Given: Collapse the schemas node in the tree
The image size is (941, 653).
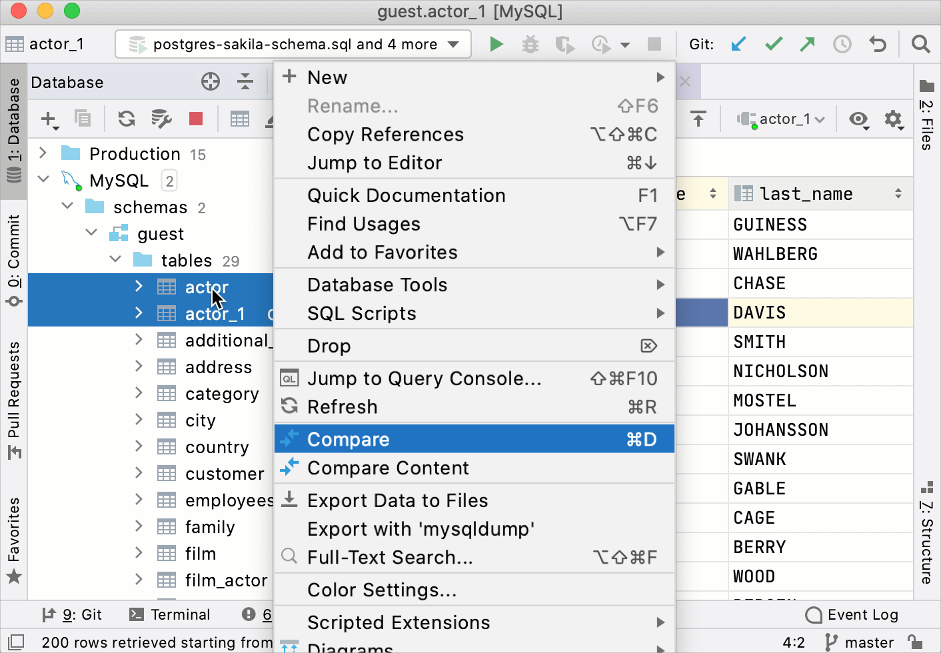Looking at the screenshot, I should (x=67, y=207).
